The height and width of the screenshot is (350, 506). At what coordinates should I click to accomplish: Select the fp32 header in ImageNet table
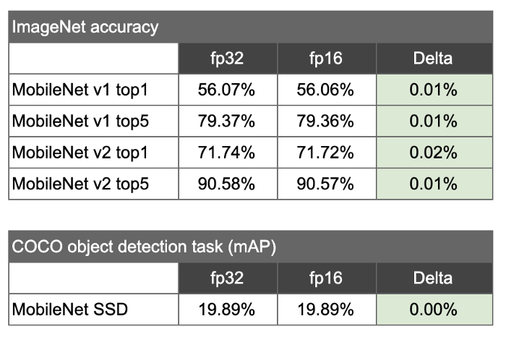(226, 59)
